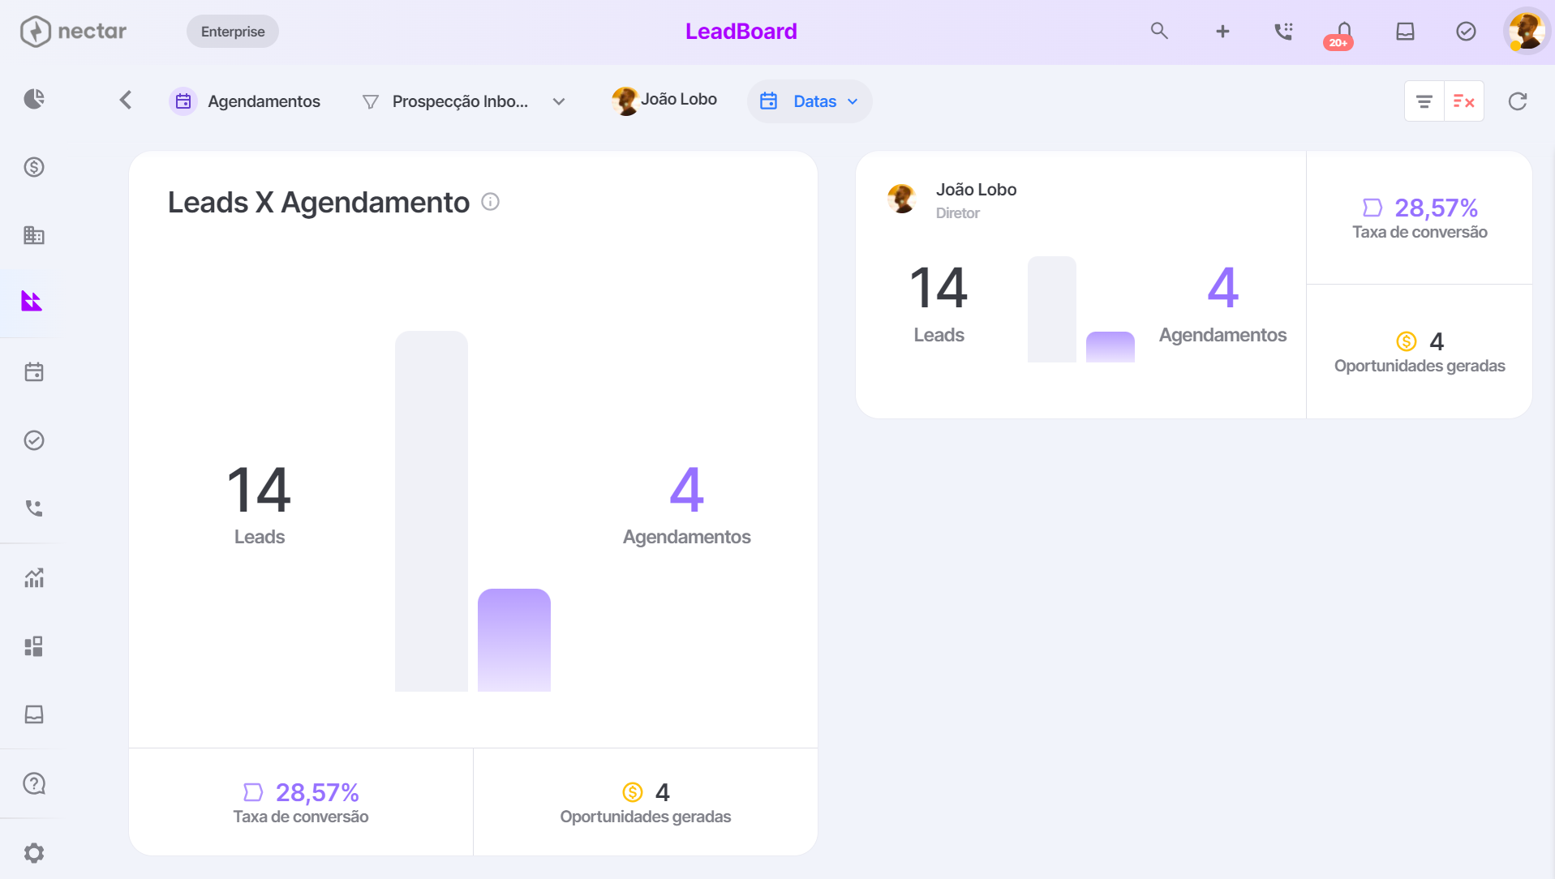Expand the Datas date dropdown
The image size is (1555, 879).
pos(809,101)
